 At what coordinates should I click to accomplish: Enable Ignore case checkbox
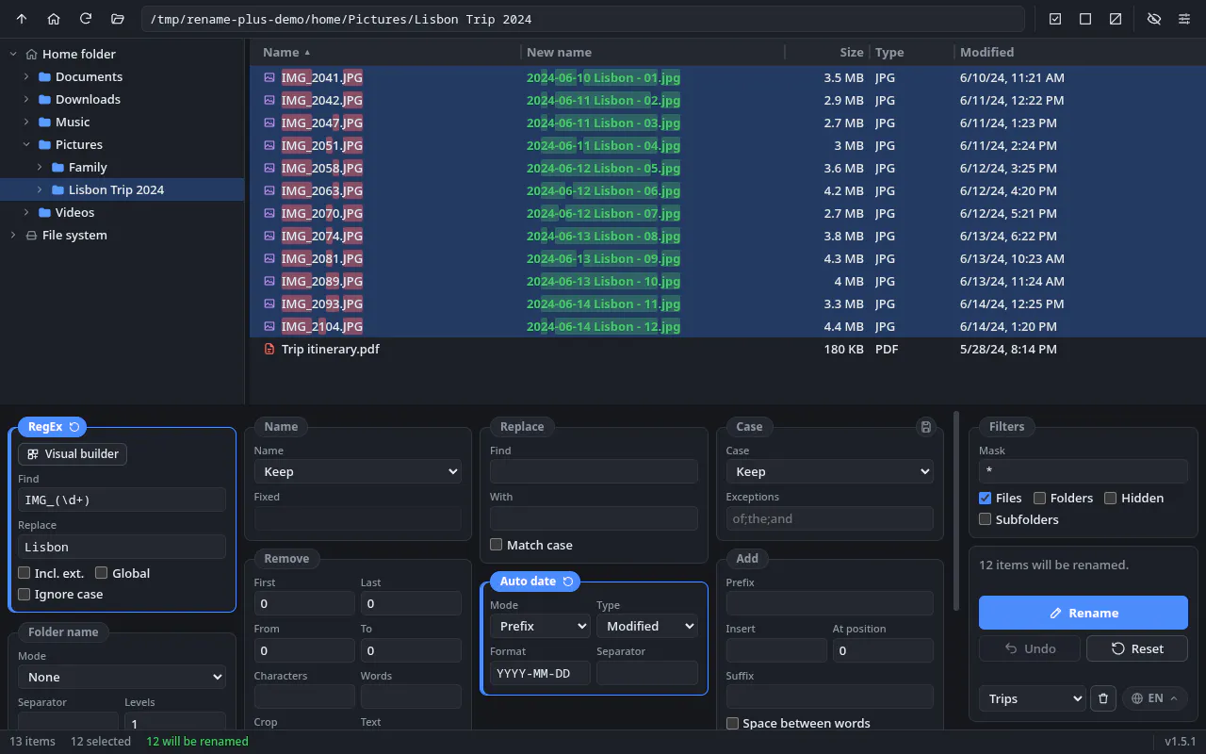pyautogui.click(x=24, y=595)
